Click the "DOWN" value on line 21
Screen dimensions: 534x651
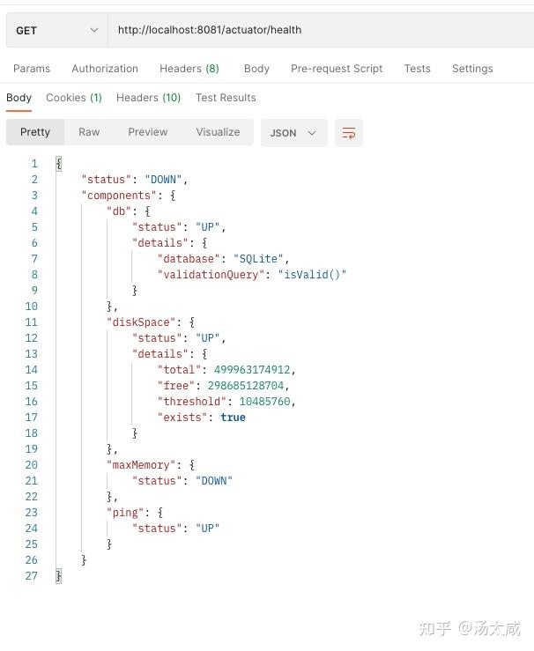click(x=214, y=481)
